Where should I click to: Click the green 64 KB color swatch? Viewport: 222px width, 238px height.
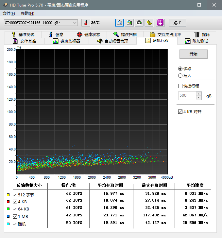coord(8,209)
